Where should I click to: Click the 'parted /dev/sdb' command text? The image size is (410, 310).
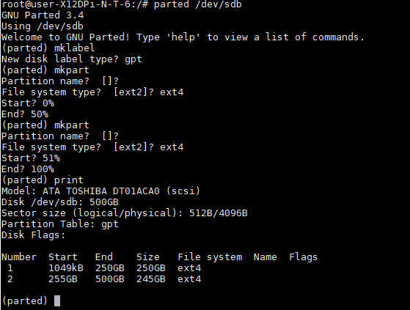(x=198, y=4)
